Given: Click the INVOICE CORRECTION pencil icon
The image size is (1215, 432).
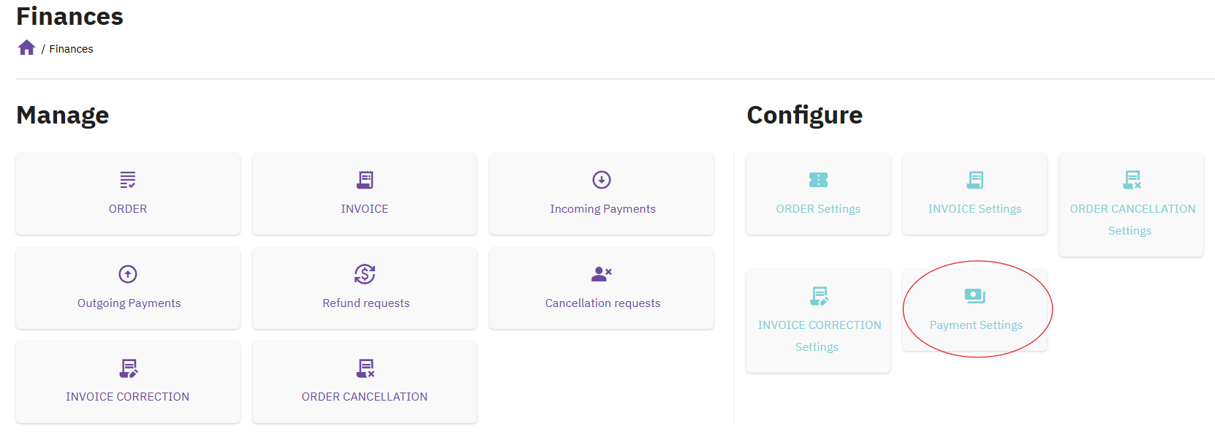Looking at the screenshot, I should coord(129,368).
